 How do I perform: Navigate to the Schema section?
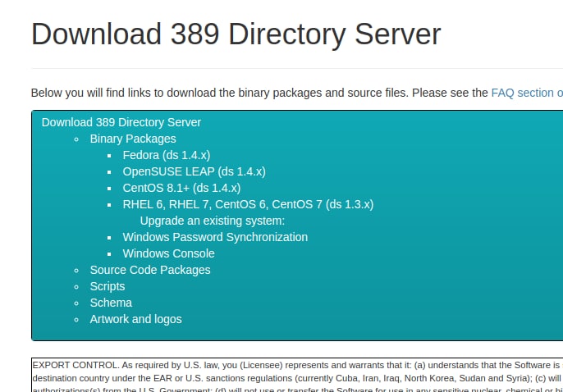pyautogui.click(x=111, y=303)
